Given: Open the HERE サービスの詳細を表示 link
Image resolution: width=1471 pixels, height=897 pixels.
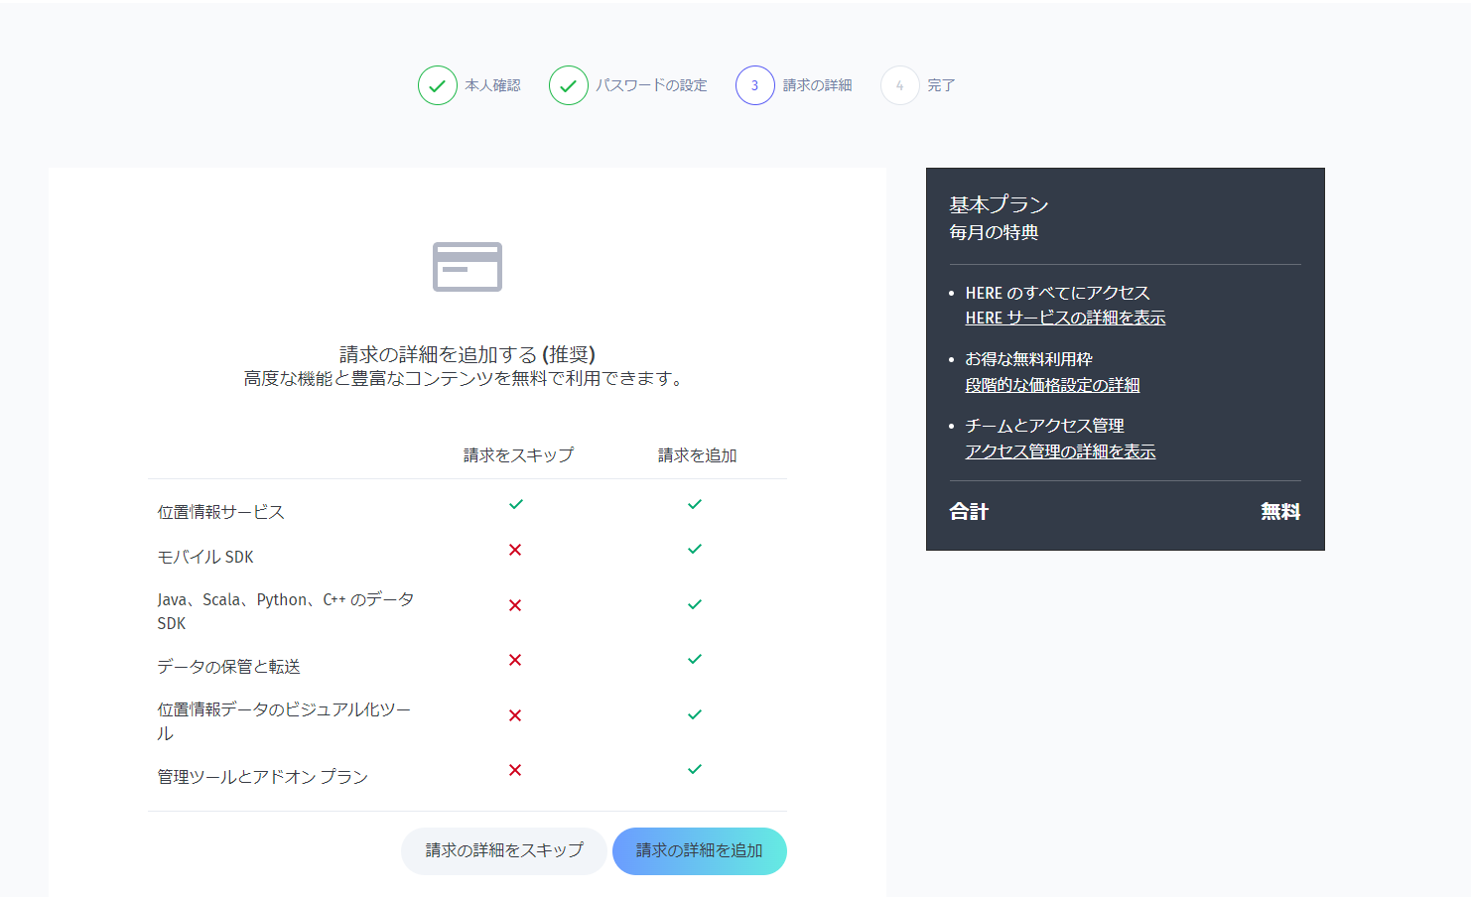Looking at the screenshot, I should (1066, 318).
